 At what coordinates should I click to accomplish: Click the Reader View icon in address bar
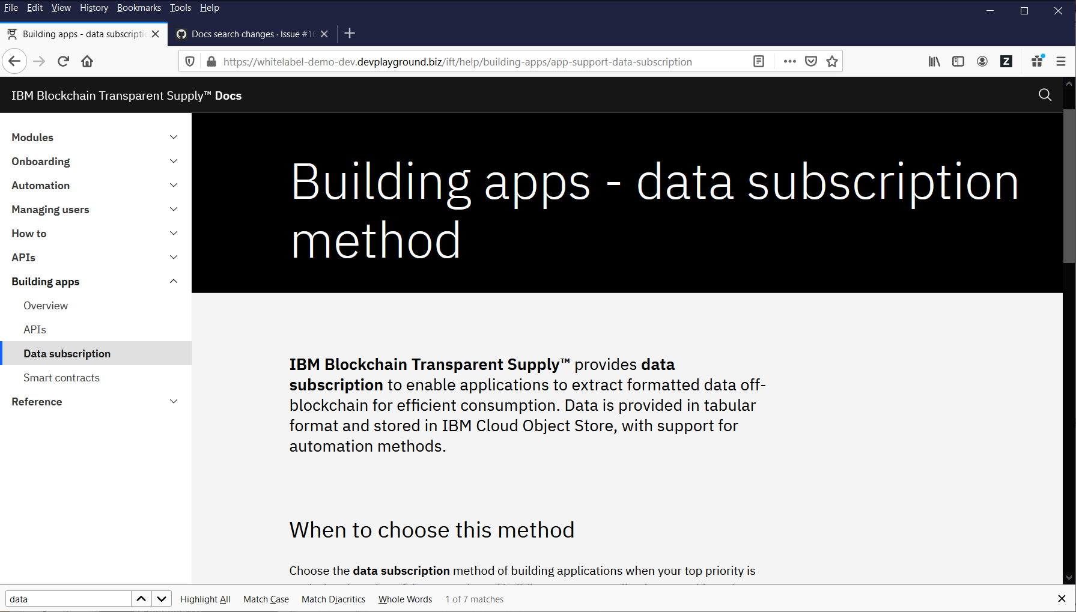coord(759,61)
